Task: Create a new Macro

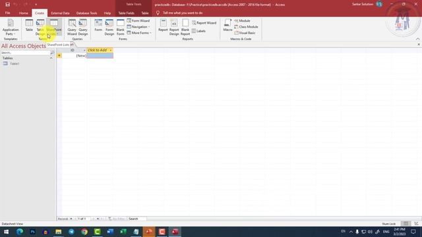Action: (x=227, y=26)
